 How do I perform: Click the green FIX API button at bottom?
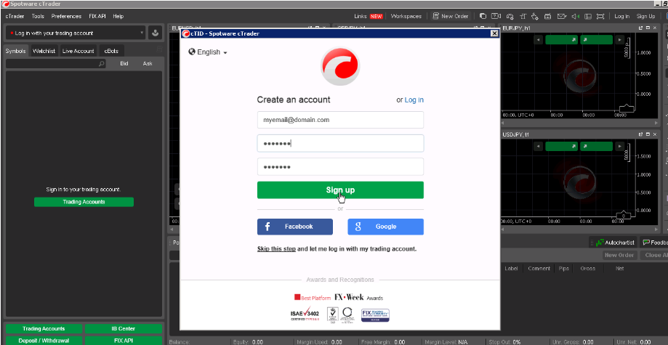coord(124,341)
